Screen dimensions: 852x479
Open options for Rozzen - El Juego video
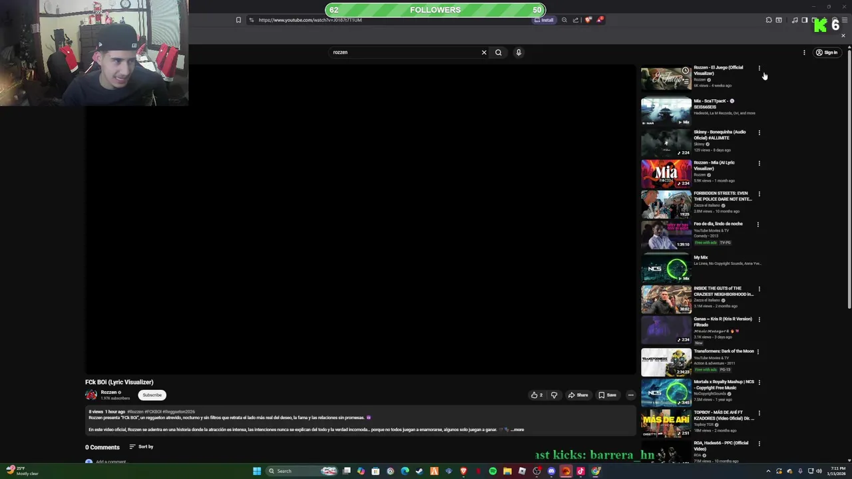tap(759, 68)
